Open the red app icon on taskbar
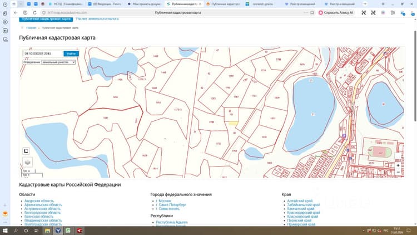417x235 pixels. [x=80, y=231]
